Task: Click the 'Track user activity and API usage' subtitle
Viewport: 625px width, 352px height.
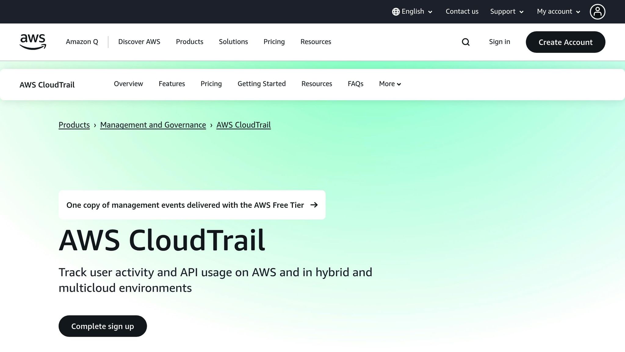Action: 215,280
